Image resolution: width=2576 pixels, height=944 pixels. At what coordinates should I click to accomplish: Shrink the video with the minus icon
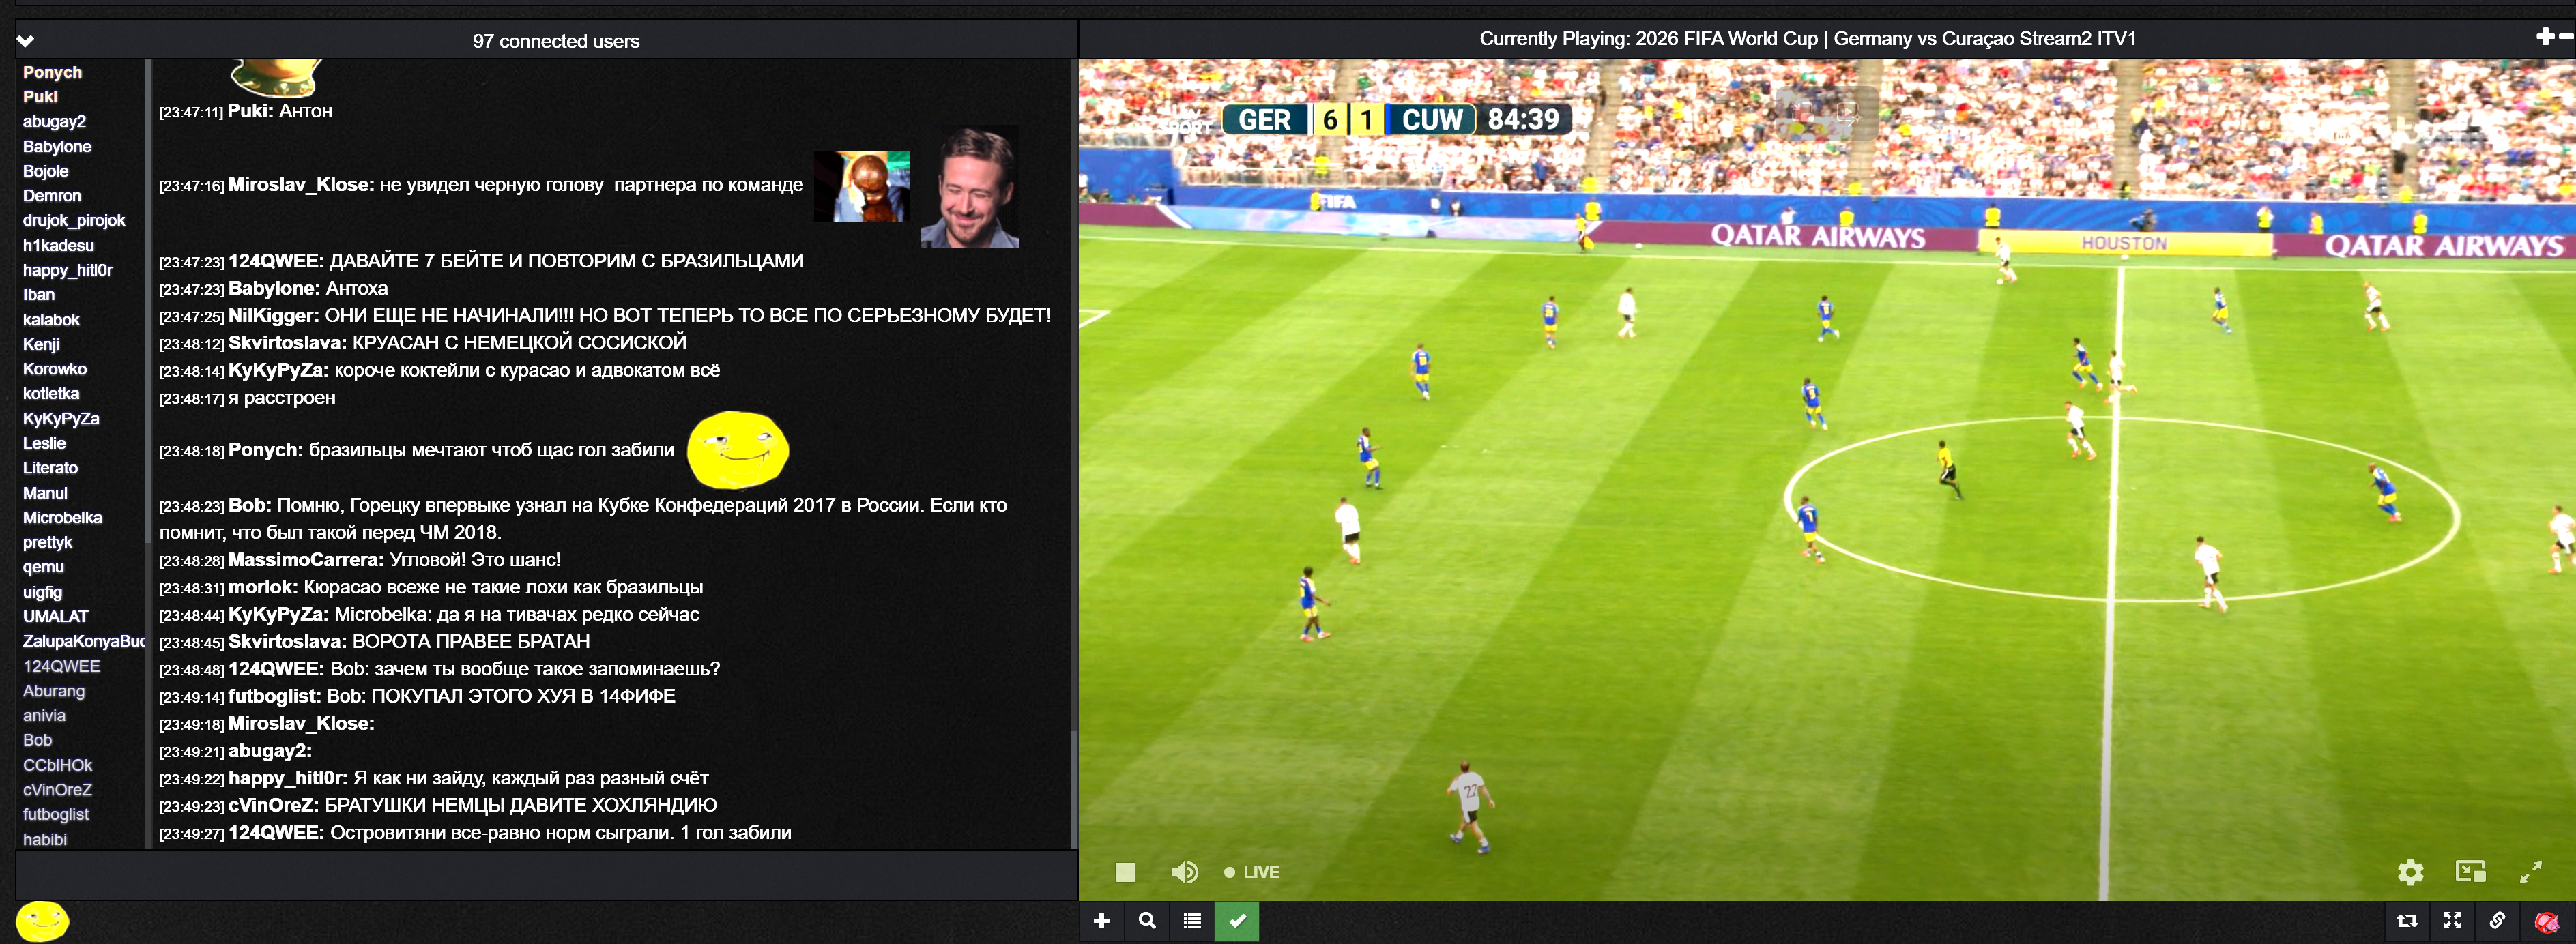(2566, 37)
